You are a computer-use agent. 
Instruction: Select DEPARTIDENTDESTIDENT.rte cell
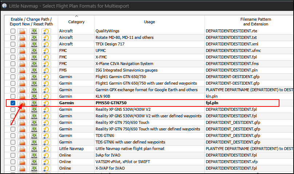pyautogui.click(x=249, y=31)
